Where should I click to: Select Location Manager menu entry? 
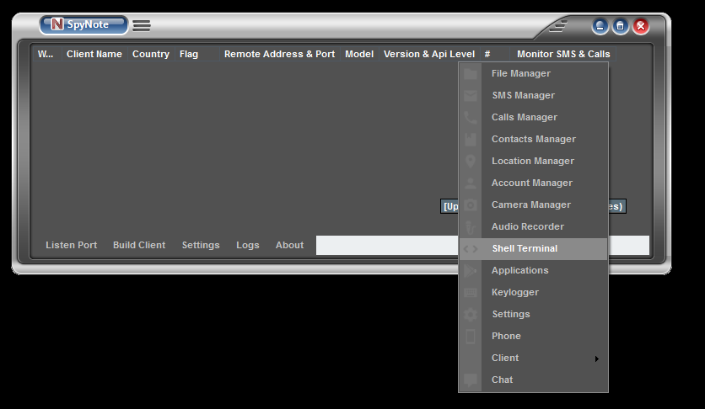click(x=533, y=161)
